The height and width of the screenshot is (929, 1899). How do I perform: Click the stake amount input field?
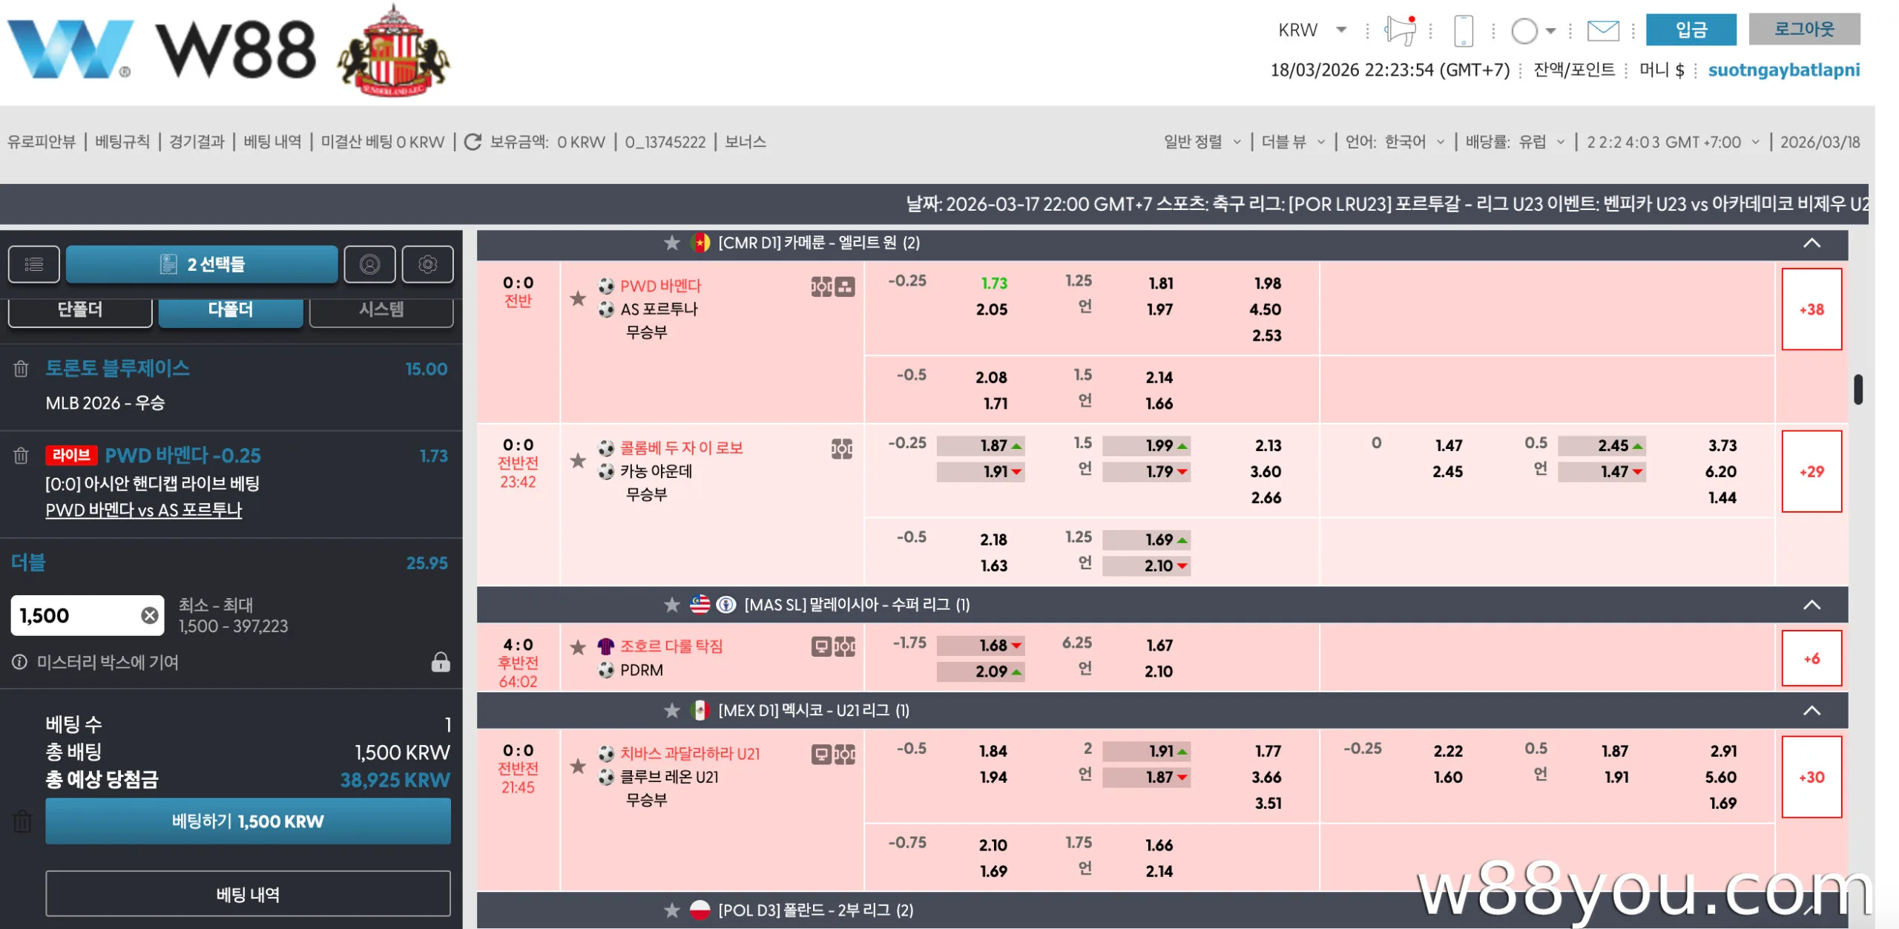click(x=88, y=615)
